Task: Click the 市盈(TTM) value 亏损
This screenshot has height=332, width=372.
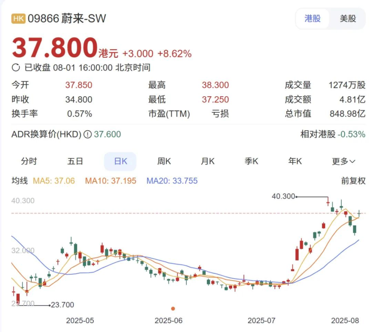Action: pyautogui.click(x=220, y=114)
